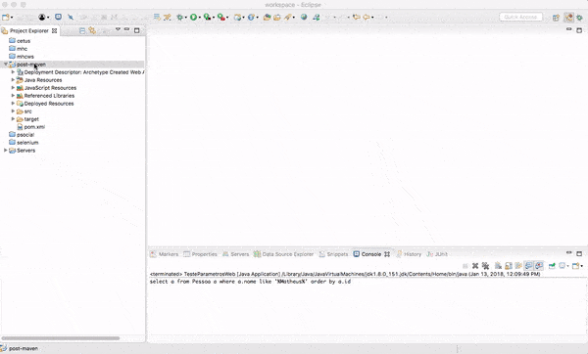This screenshot has height=354, width=588.
Task: Expand the JavaScript Resources node
Action: (x=13, y=88)
